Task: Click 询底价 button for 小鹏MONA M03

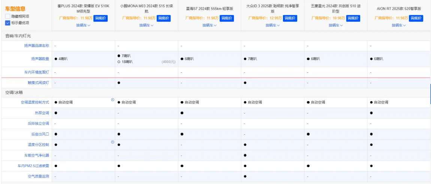Action: 163,18
